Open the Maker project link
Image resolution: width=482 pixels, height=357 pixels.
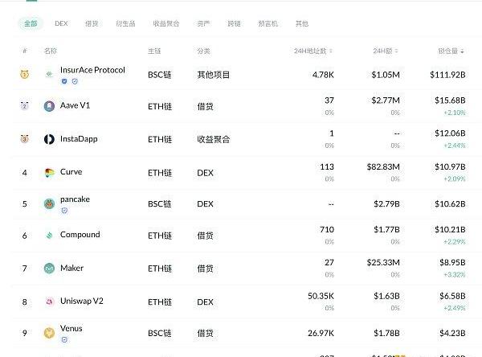click(71, 268)
